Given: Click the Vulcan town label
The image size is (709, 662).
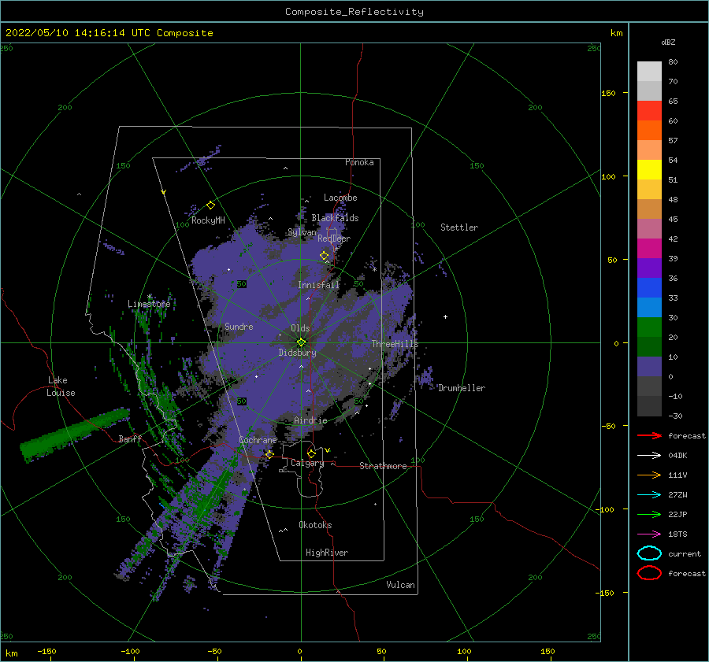Looking at the screenshot, I should tap(400, 585).
